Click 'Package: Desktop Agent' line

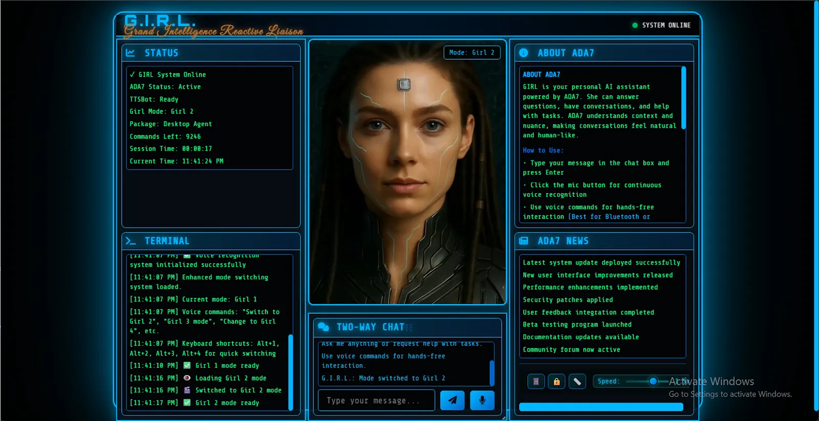point(171,124)
